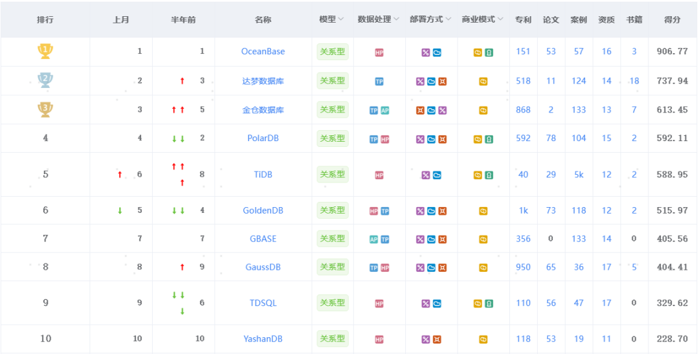Click the blue cloud deployment icon for TiDB
This screenshot has width=699, height=354.
[437, 175]
